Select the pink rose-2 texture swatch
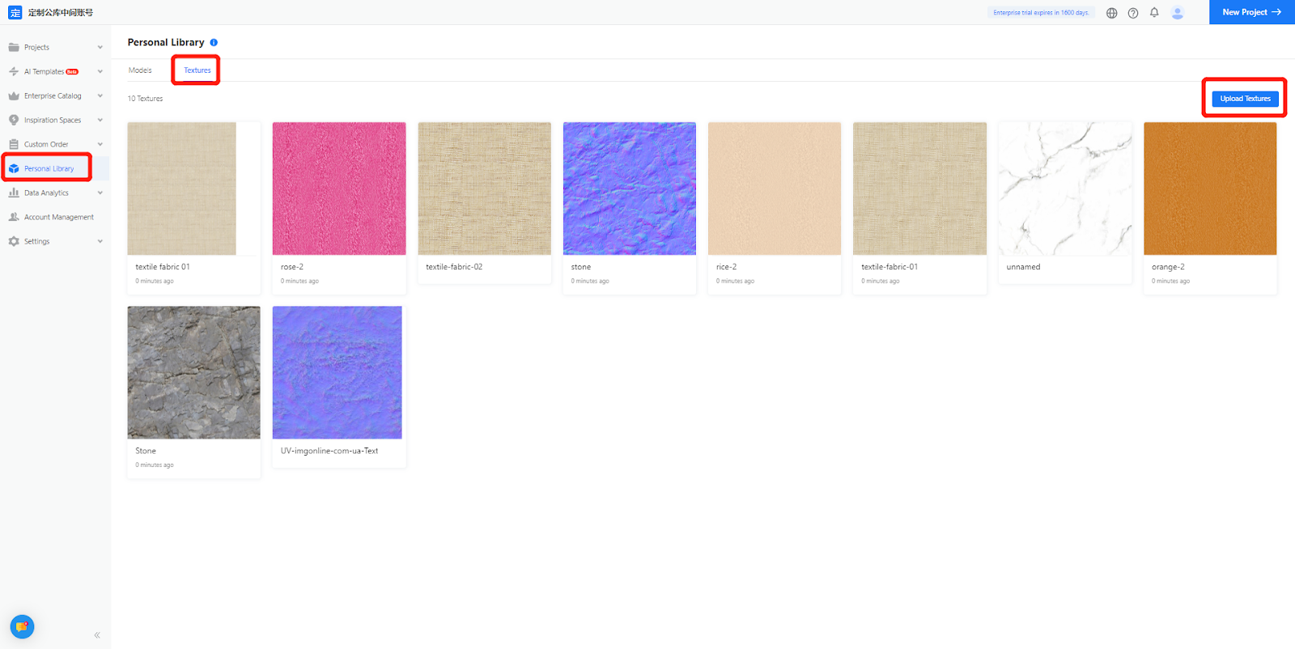This screenshot has width=1295, height=649. (339, 189)
